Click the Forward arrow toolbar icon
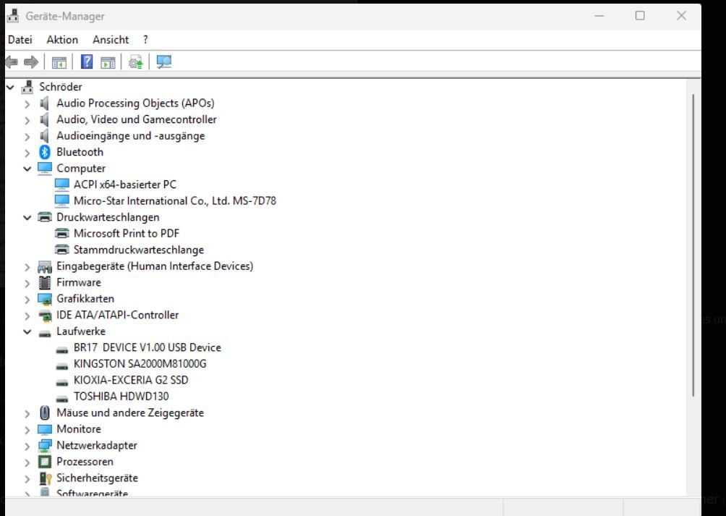Image resolution: width=726 pixels, height=516 pixels. pyautogui.click(x=31, y=62)
